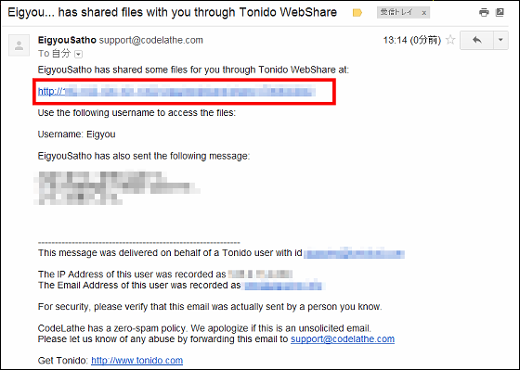Click the email subject title

pos(172,13)
